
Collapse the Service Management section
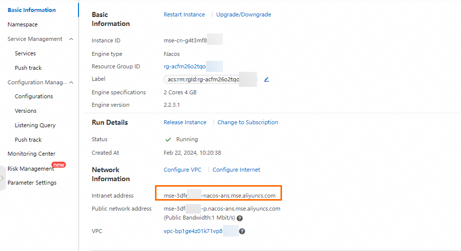click(x=71, y=39)
